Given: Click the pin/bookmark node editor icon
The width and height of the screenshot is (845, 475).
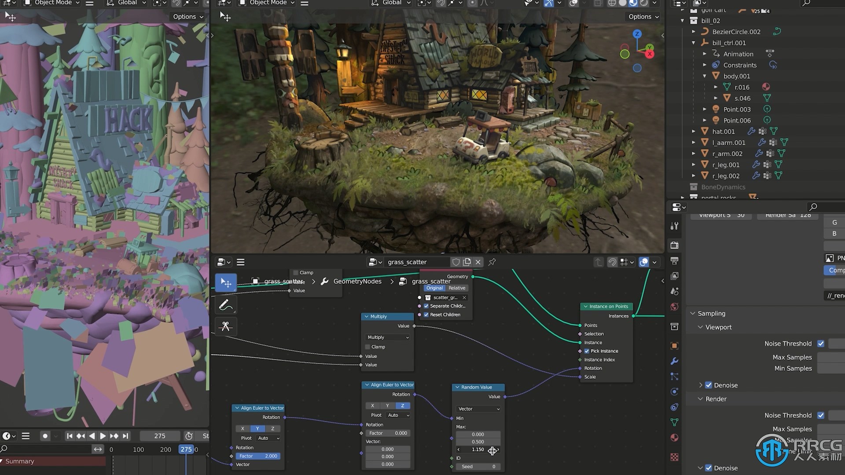Looking at the screenshot, I should point(492,262).
